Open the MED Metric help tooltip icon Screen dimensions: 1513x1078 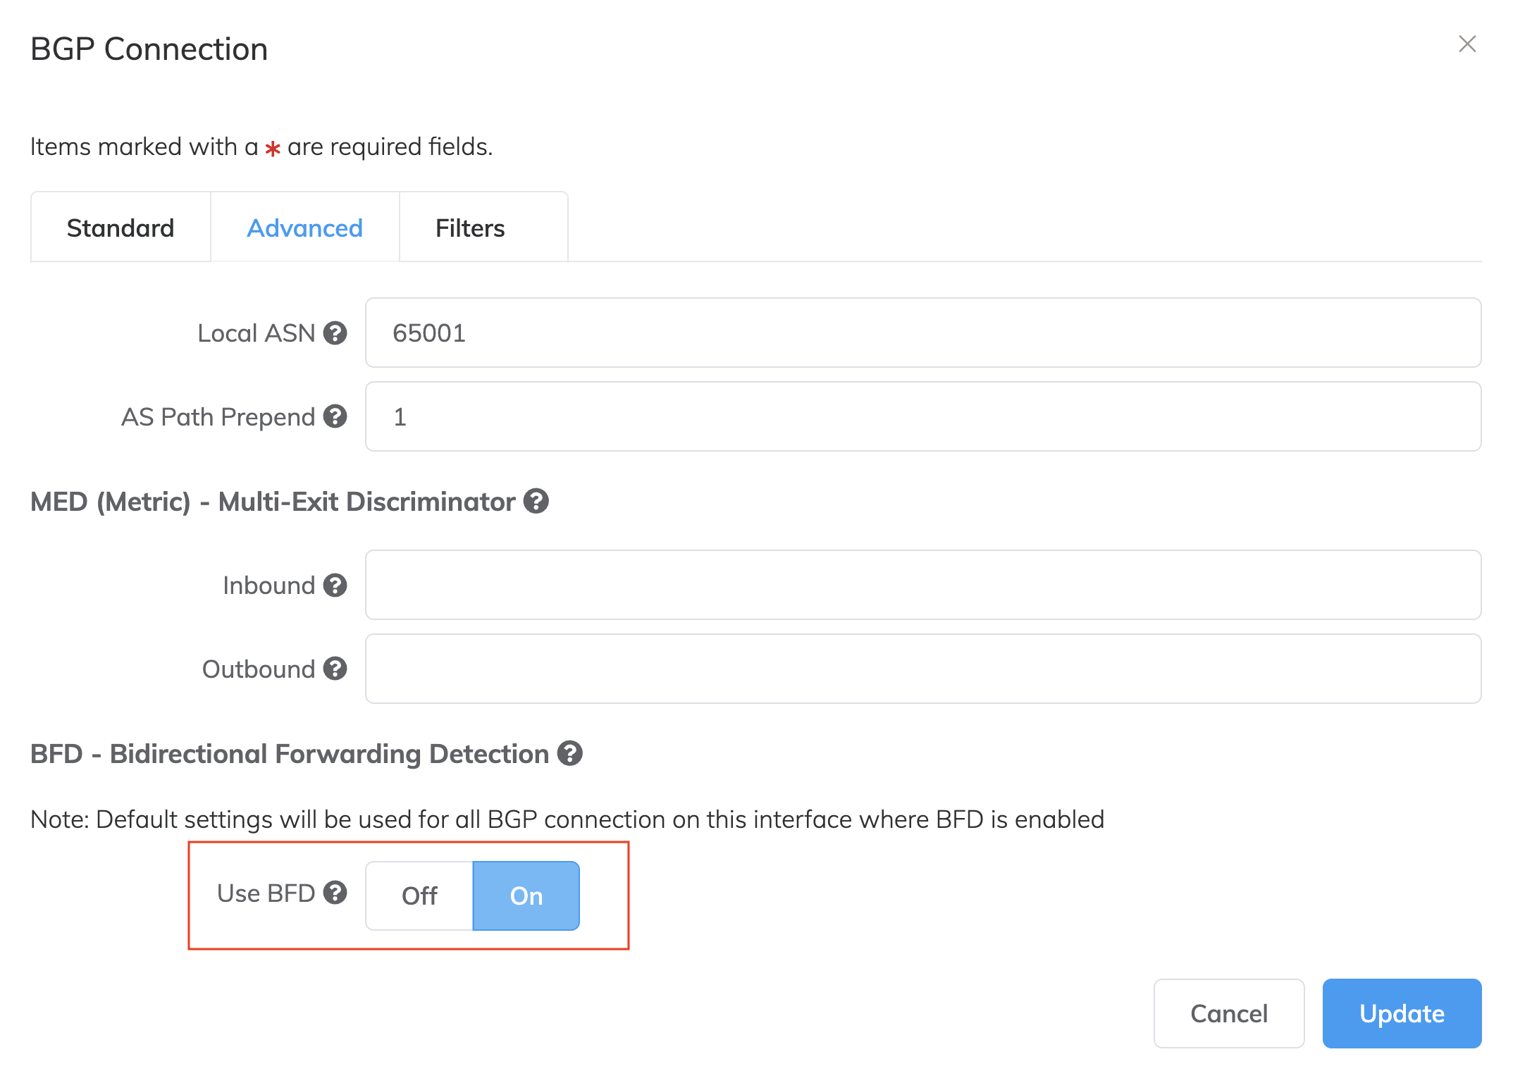tap(536, 502)
